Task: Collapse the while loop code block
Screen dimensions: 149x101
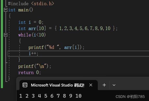Action: (x=6, y=35)
